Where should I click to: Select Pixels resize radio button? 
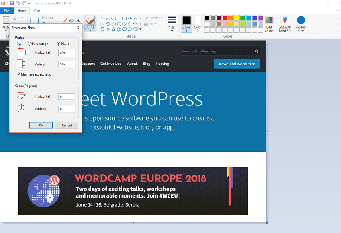pos(58,44)
